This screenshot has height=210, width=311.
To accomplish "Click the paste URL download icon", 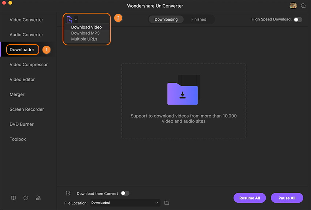I will pos(69,19).
